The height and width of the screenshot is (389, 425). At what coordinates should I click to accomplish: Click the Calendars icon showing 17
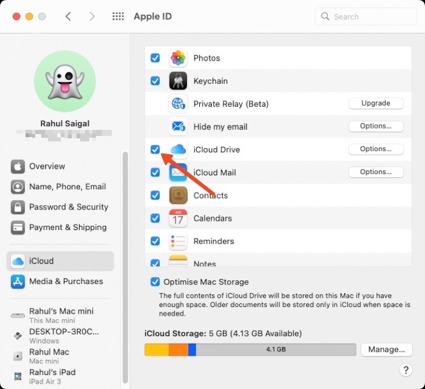pyautogui.click(x=178, y=218)
